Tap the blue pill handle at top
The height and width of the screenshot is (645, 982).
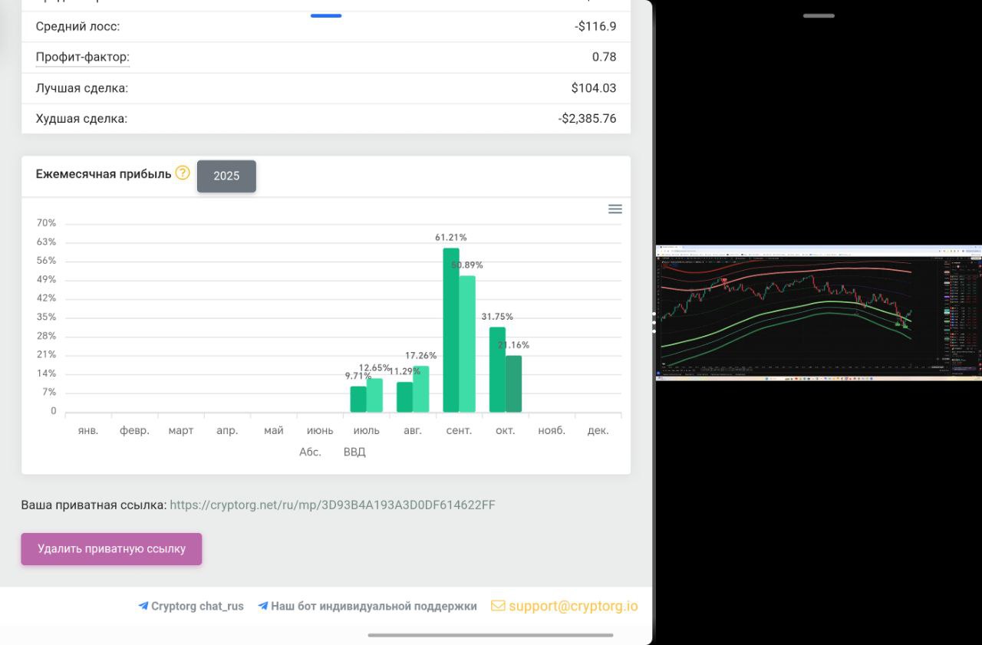326,15
